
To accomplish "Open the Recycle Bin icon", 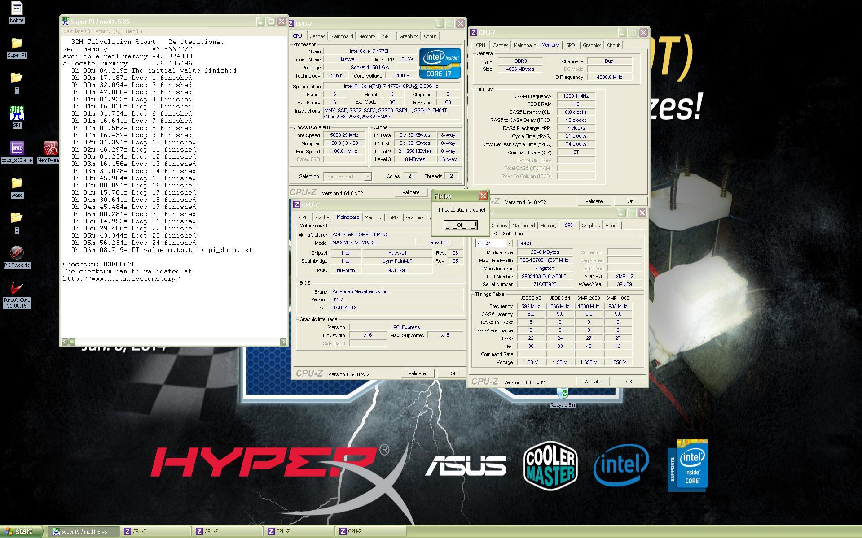I will 562,398.
